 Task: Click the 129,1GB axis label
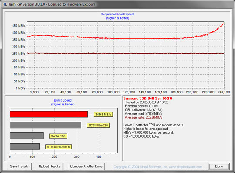click(x=129, y=92)
